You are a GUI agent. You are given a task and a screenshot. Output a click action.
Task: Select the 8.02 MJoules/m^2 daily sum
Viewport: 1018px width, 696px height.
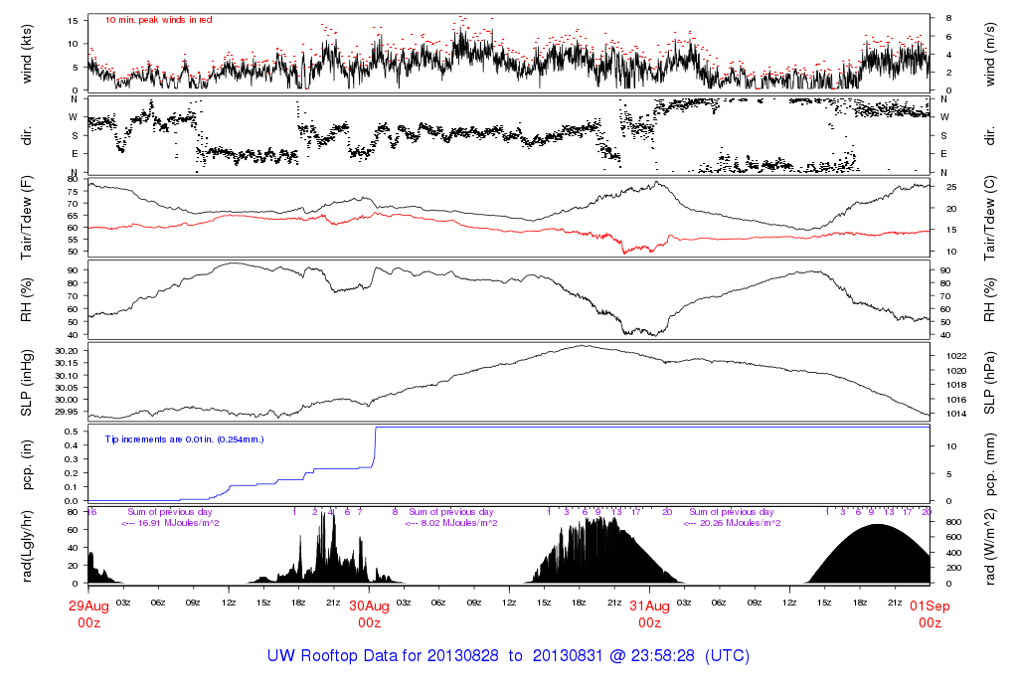point(451,522)
